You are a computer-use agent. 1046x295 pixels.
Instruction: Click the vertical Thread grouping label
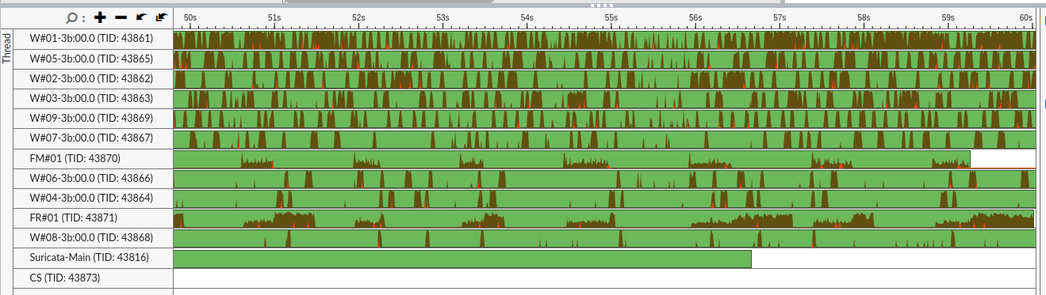pos(6,47)
